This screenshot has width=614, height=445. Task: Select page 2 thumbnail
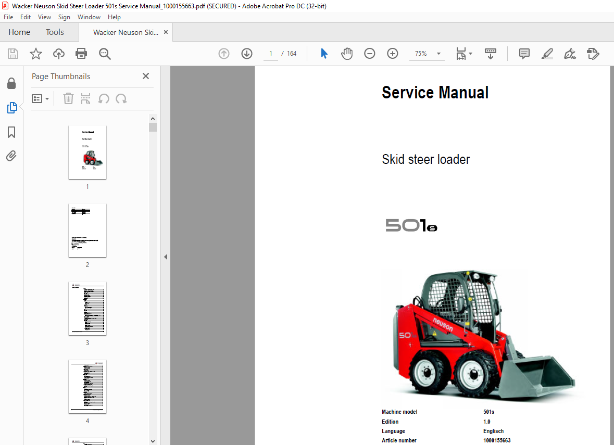coord(87,230)
